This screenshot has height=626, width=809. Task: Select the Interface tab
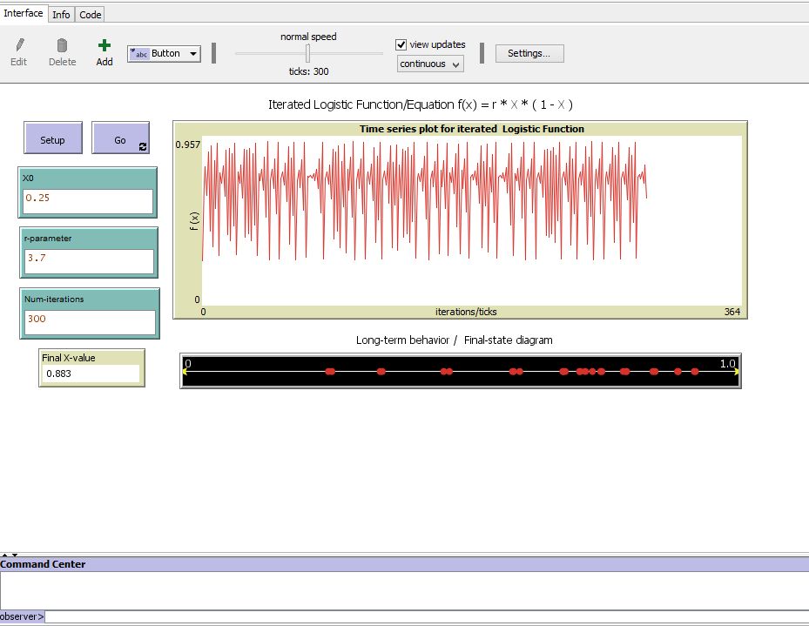tap(24, 14)
